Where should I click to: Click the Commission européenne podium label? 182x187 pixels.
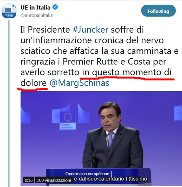pos(87,174)
